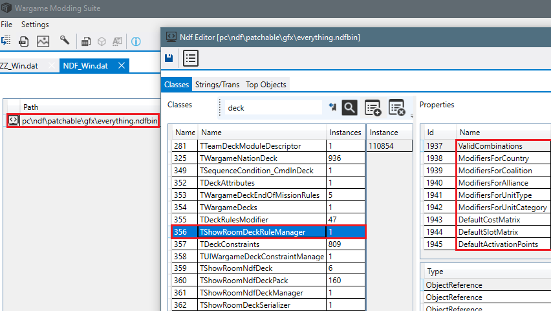Click the class search field containing deck
The height and width of the screenshot is (311, 551).
pyautogui.click(x=273, y=107)
